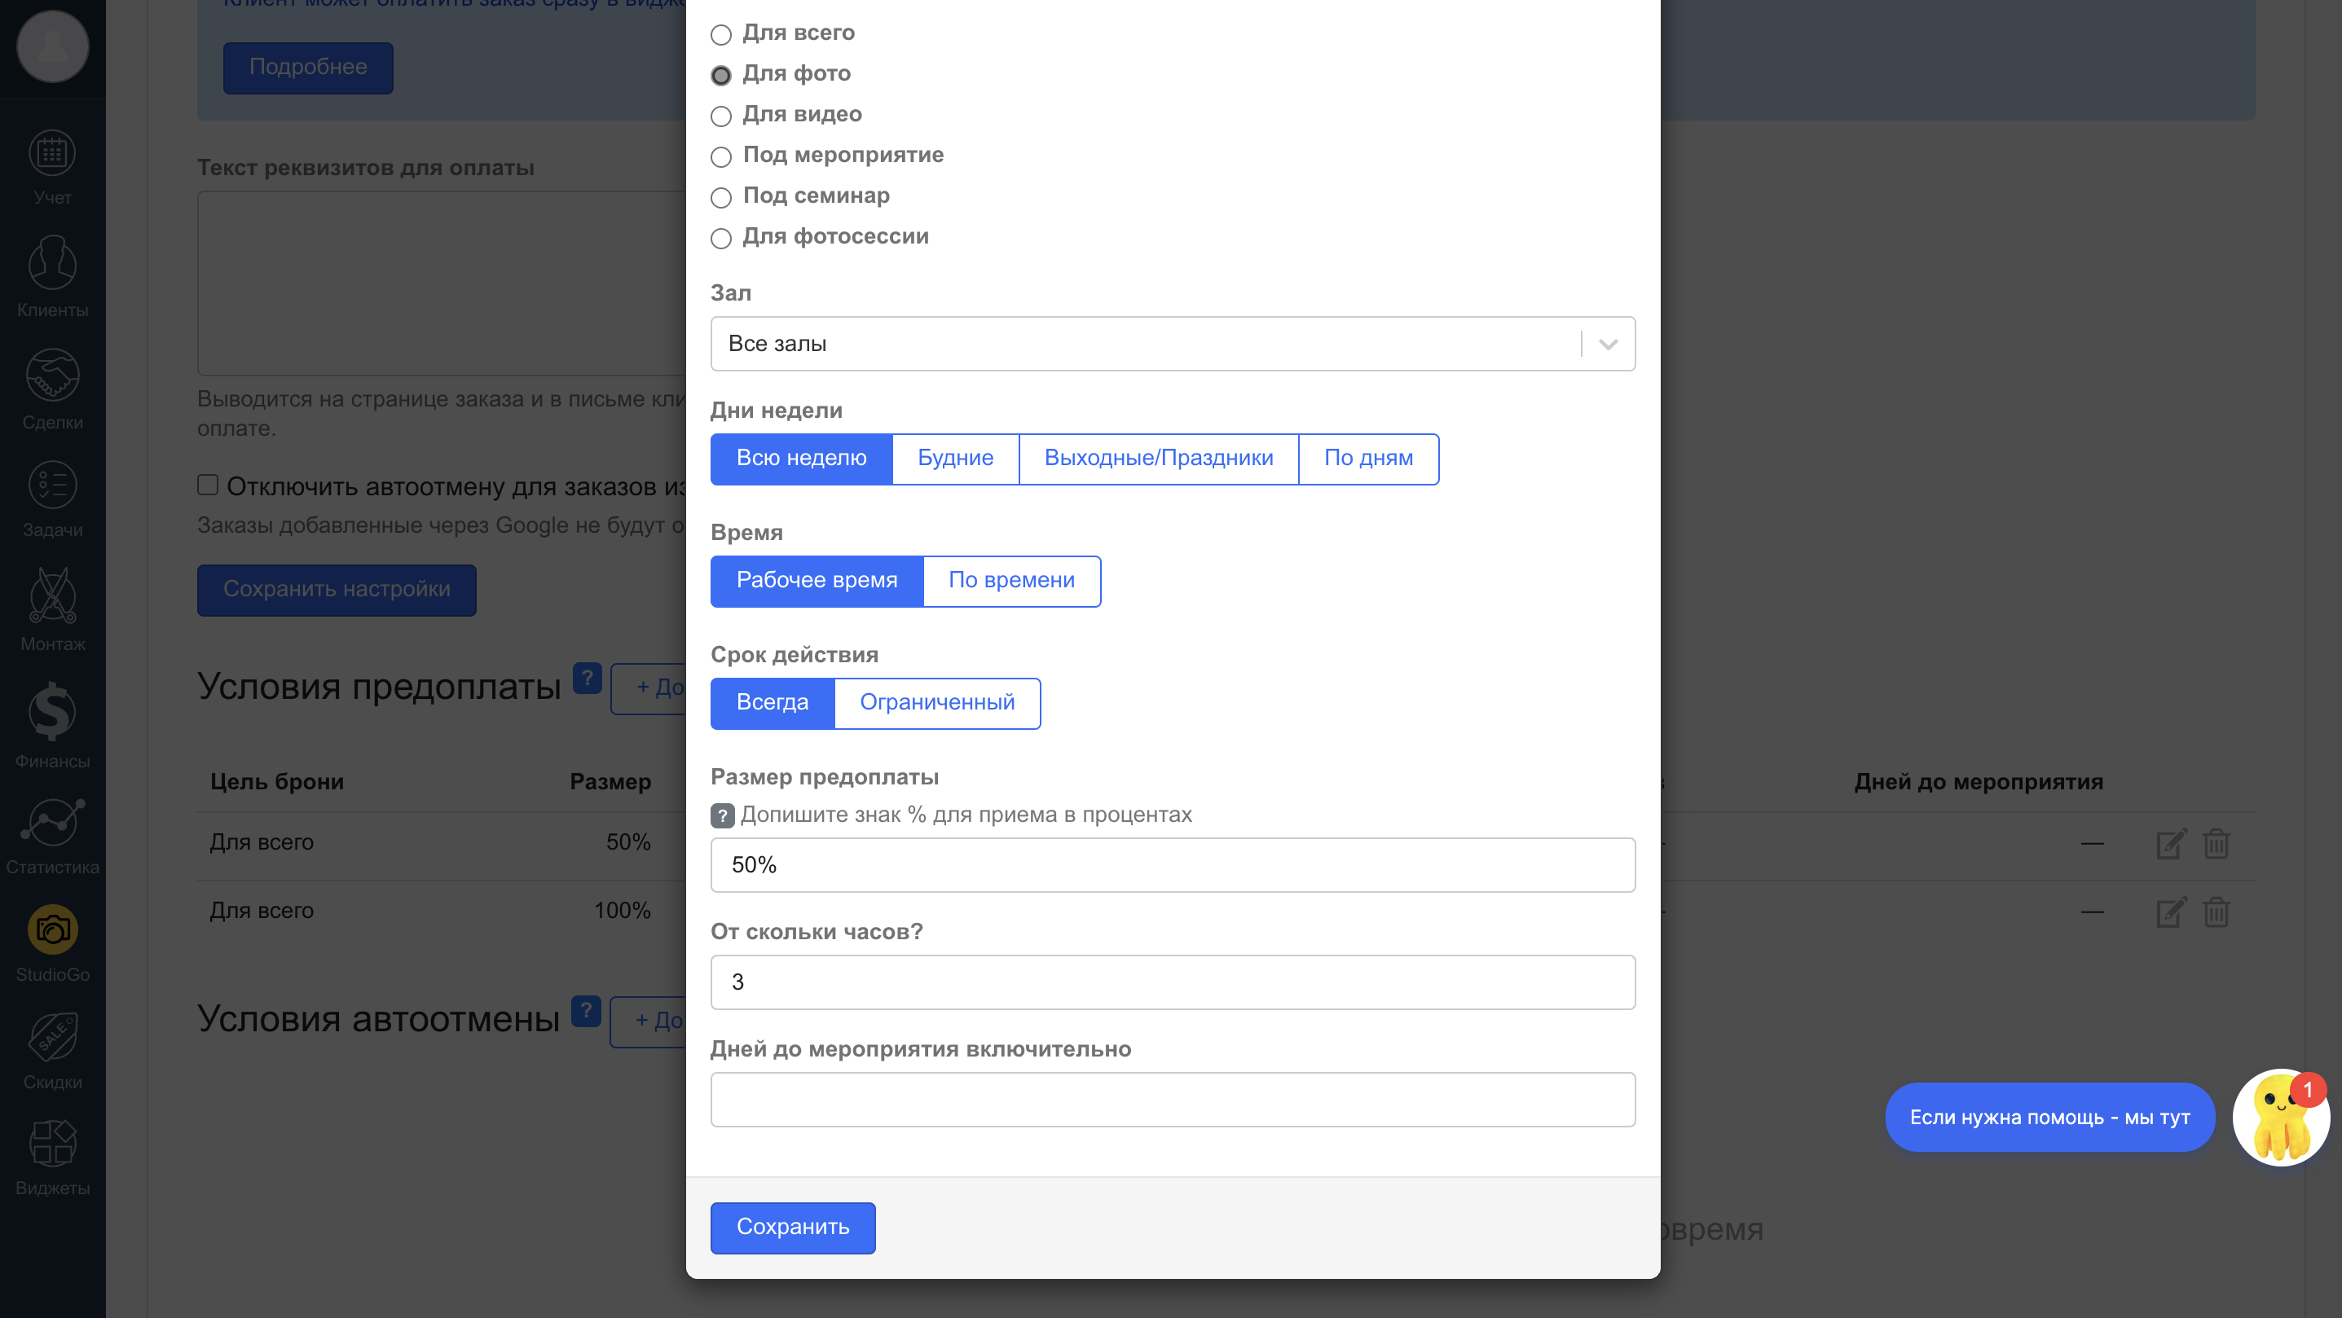This screenshot has height=1318, width=2342.
Task: Choose the Для фотосессии radio option
Action: [721, 238]
